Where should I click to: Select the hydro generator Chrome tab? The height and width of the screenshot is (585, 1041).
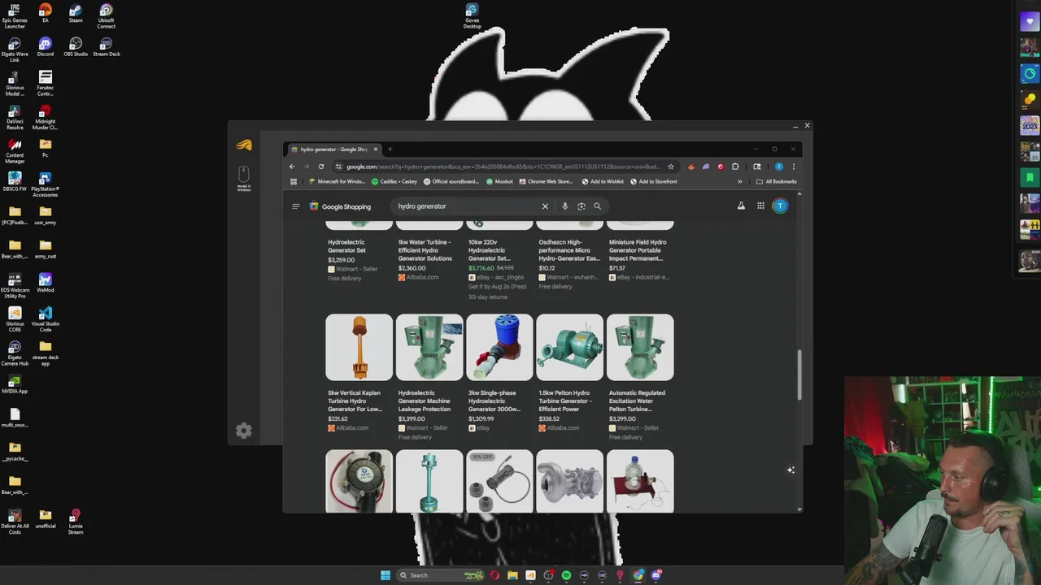pos(333,149)
